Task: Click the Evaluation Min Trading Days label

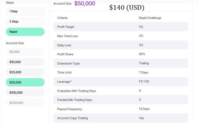Action: point(77,91)
